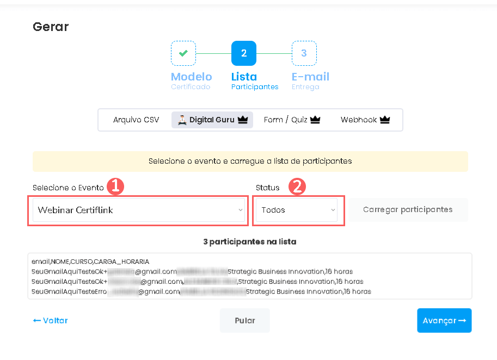This screenshot has height=360, width=497.
Task: Open the Status dropdown showing Todos
Action: pyautogui.click(x=298, y=209)
